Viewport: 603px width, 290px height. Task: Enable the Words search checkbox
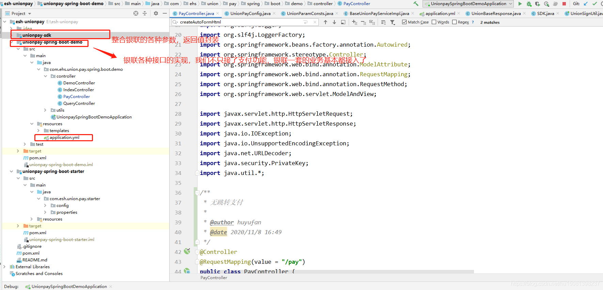pyautogui.click(x=434, y=22)
